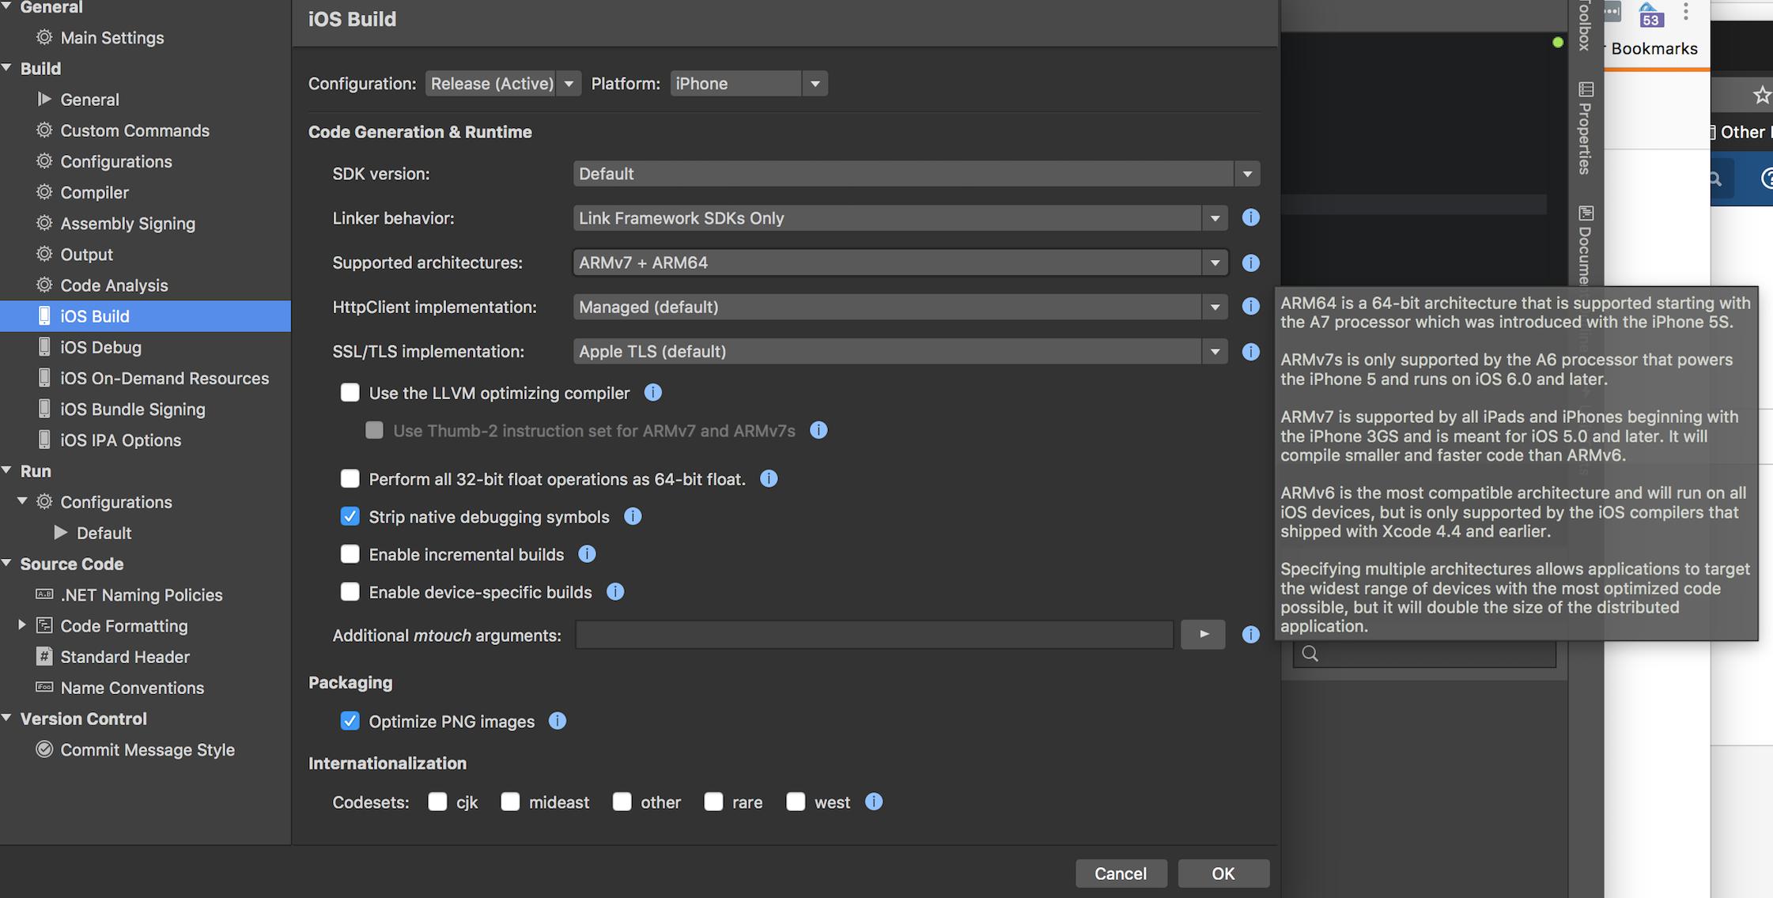The width and height of the screenshot is (1773, 898).
Task: Click the Cancel button
Action: [x=1120, y=873]
